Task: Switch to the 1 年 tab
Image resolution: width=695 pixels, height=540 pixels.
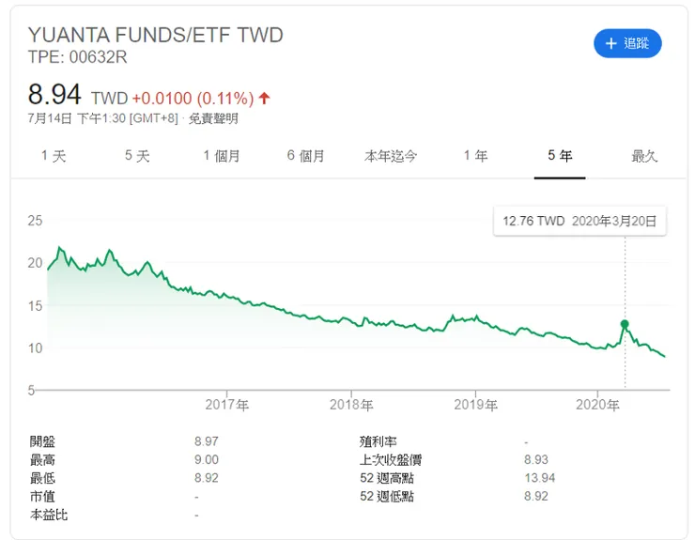Action: pyautogui.click(x=475, y=156)
